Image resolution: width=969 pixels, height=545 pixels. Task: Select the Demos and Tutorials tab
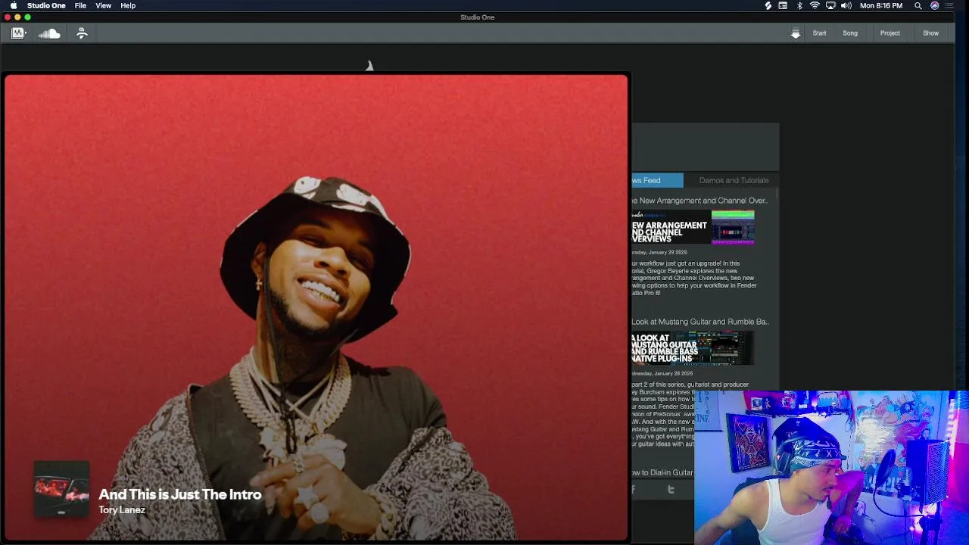click(734, 180)
